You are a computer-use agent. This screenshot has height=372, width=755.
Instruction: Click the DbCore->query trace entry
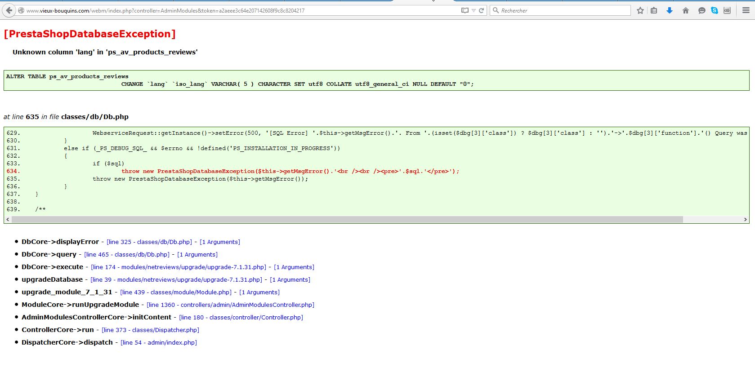49,255
